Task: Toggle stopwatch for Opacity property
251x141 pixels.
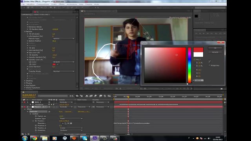Action: (30, 55)
